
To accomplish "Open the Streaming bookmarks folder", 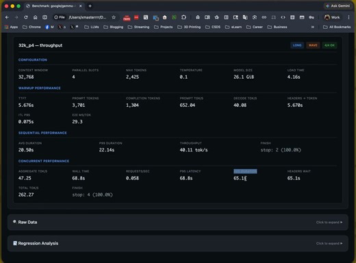I will [x=138, y=27].
